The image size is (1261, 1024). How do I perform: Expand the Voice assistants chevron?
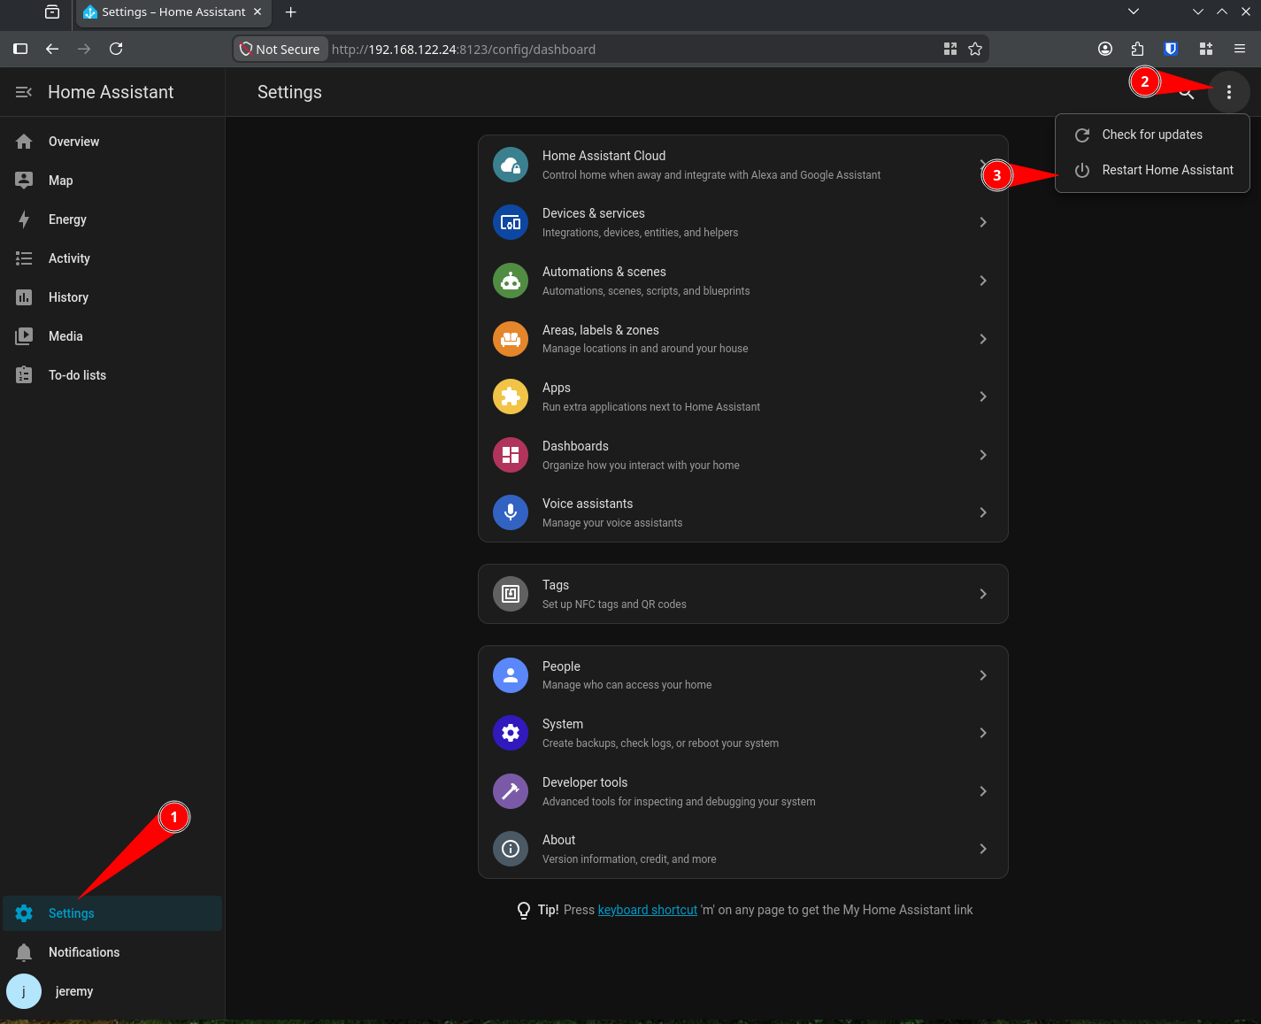point(983,512)
